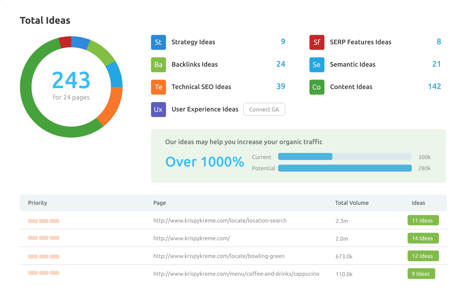Click the Potential traffic progress bar
The image size is (465, 299).
click(x=344, y=168)
